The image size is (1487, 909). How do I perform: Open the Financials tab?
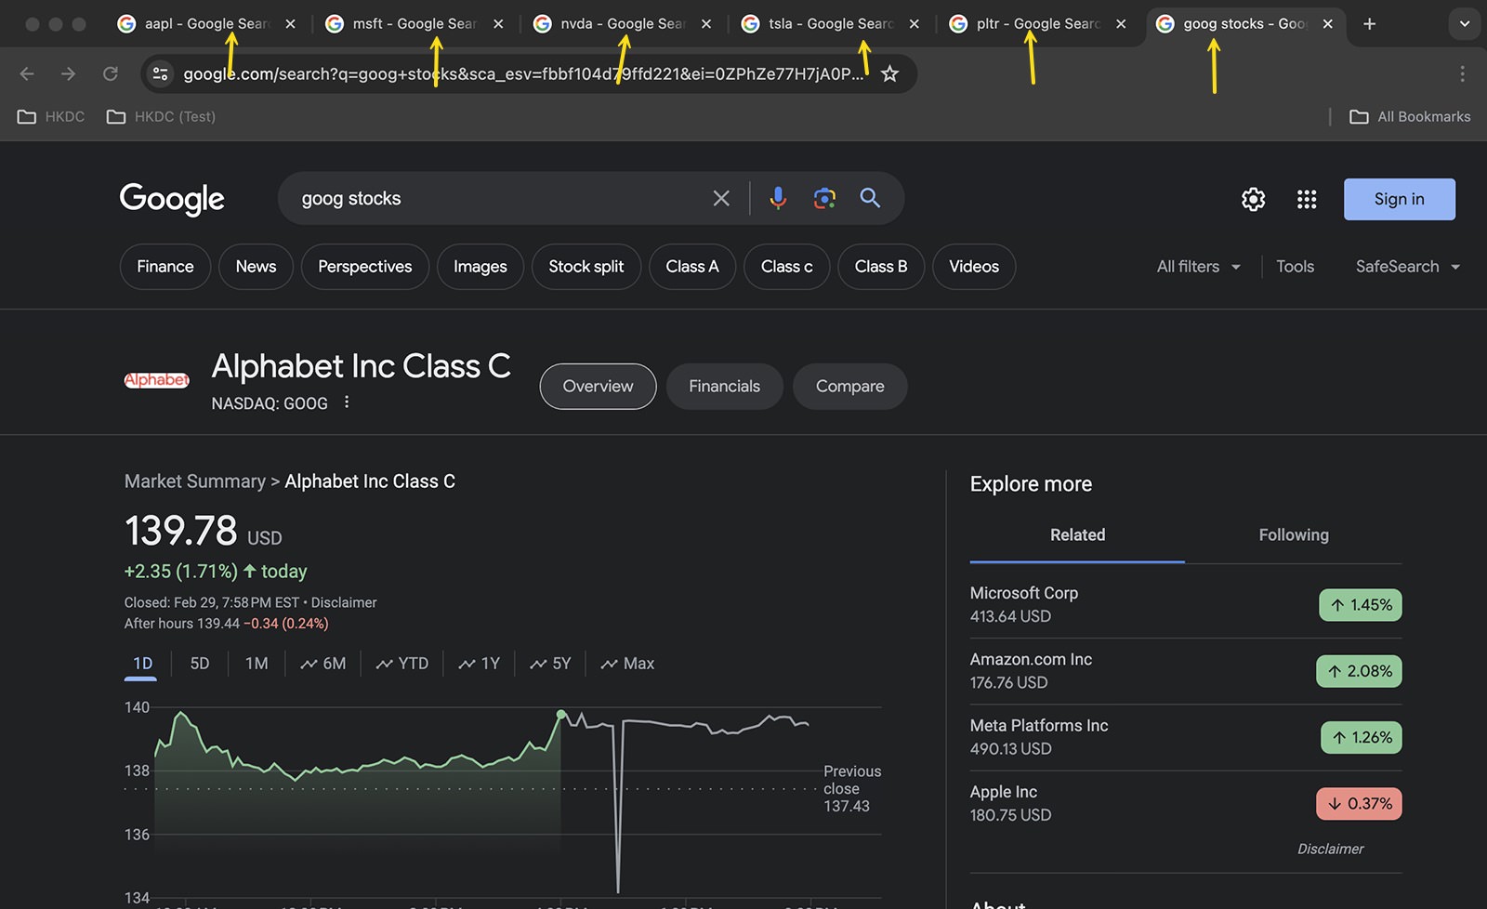(725, 387)
